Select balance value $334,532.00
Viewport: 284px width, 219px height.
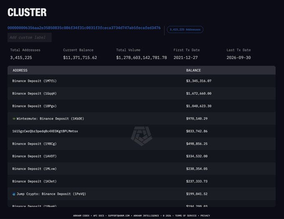197,156
